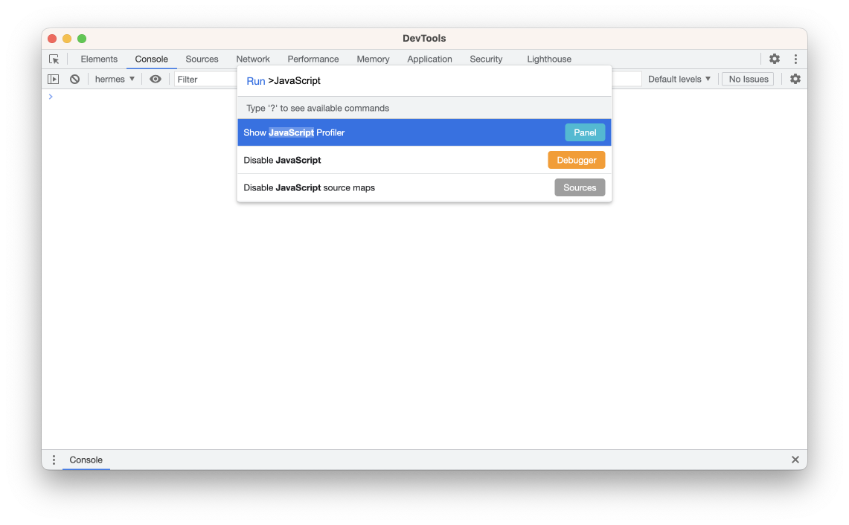Click 'Type ? to see available commands' hint
The height and width of the screenshot is (525, 849).
318,109
